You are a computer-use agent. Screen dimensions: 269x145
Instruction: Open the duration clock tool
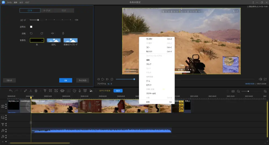pos(75,91)
